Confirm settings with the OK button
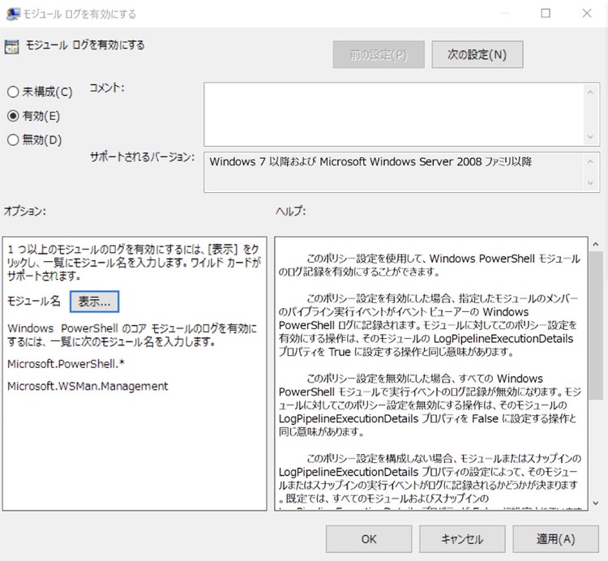Screen dimensions: 608x561 pos(369,539)
